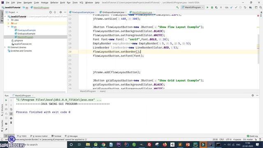Rerun program from Run panel play icon
The image size is (263, 148).
(6, 100)
